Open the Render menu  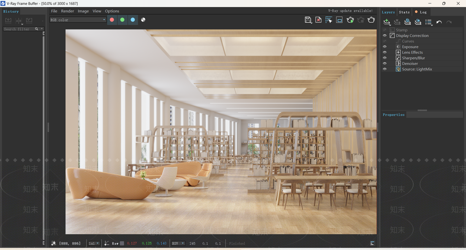(x=68, y=11)
